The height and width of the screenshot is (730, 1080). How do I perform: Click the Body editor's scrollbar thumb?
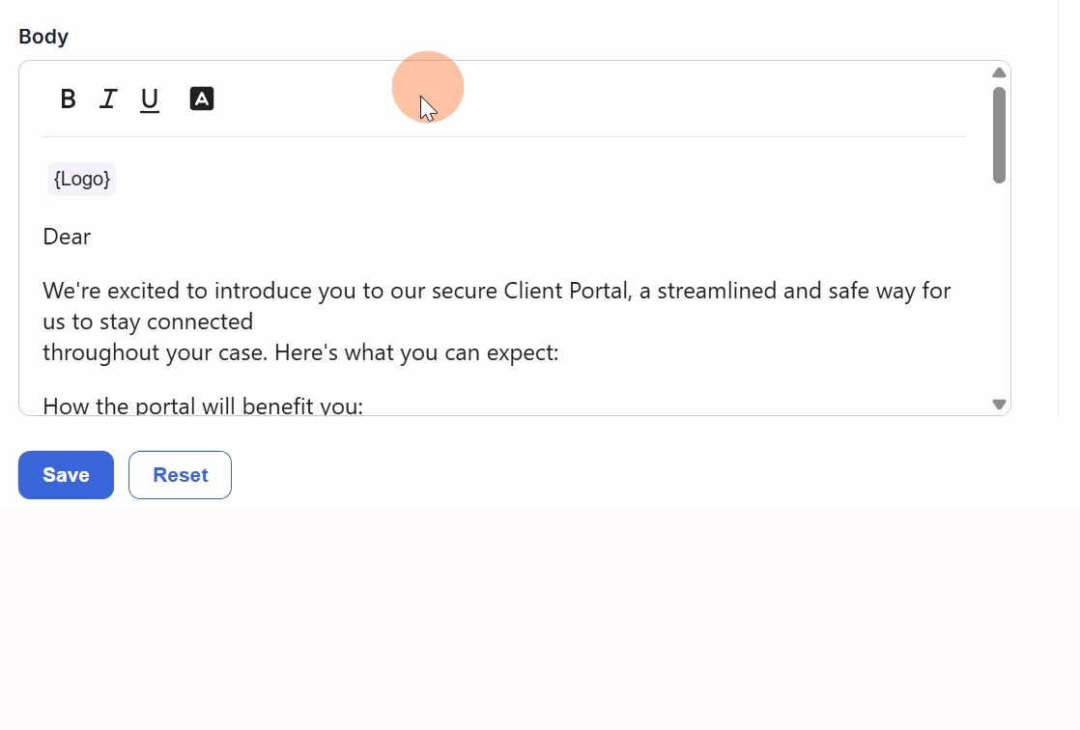[x=999, y=135]
